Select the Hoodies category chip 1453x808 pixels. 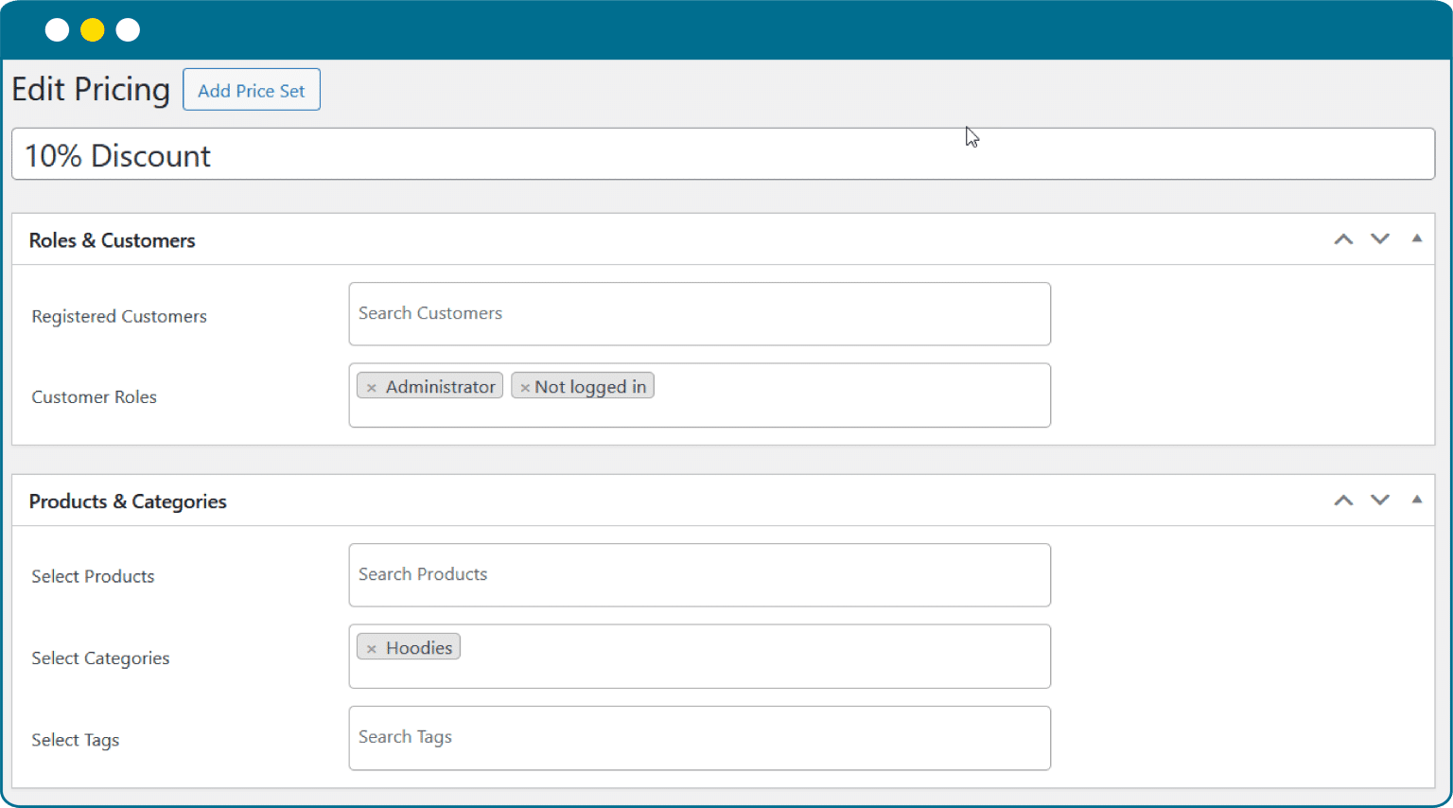(419, 648)
